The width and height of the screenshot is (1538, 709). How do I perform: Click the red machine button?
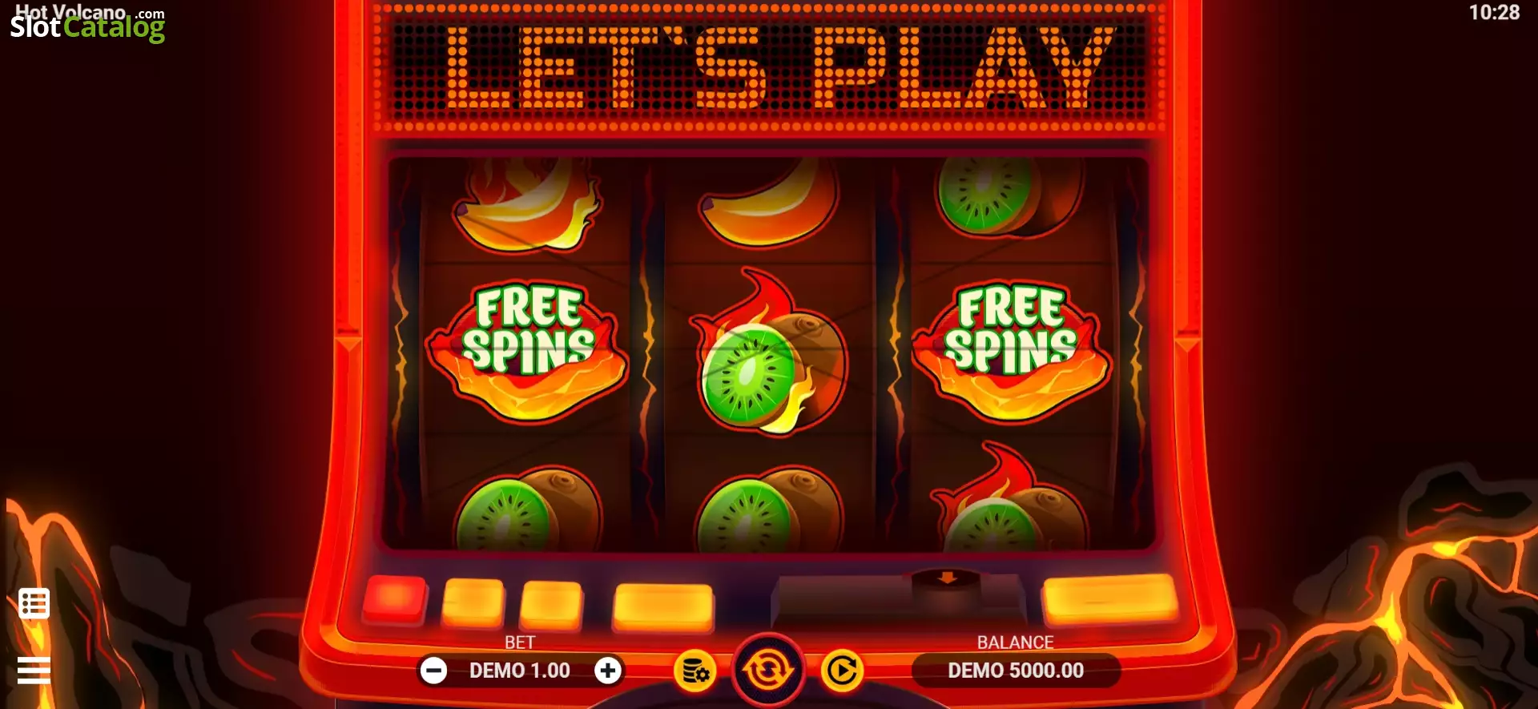point(394,599)
